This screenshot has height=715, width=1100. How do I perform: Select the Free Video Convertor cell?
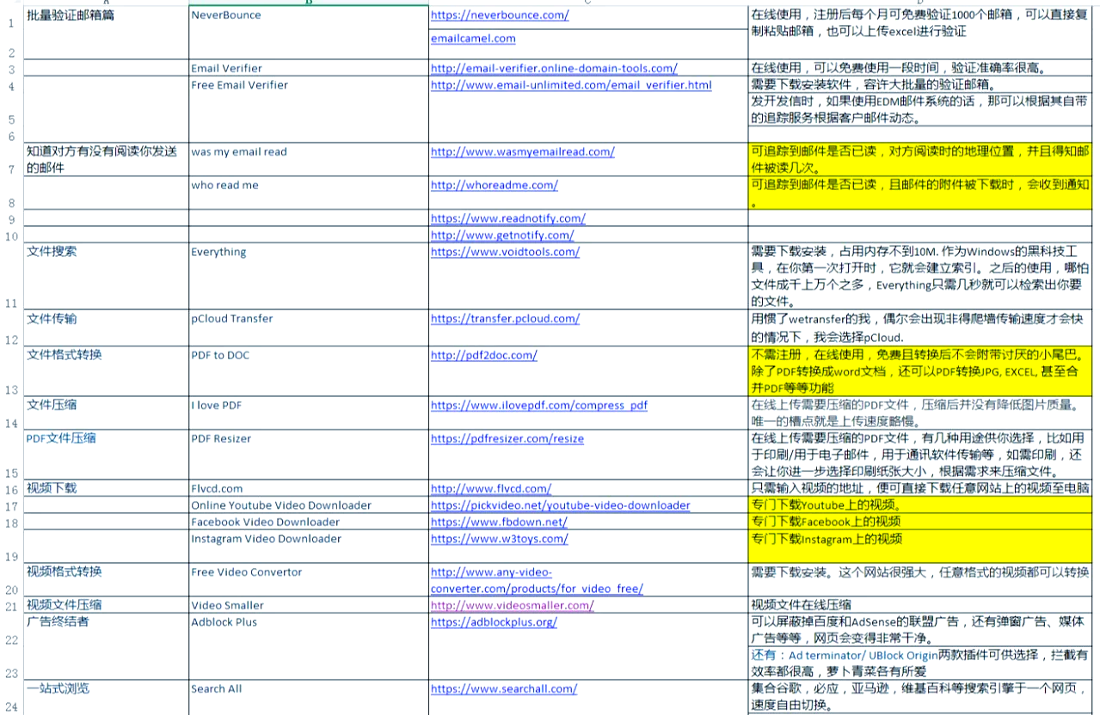click(309, 581)
